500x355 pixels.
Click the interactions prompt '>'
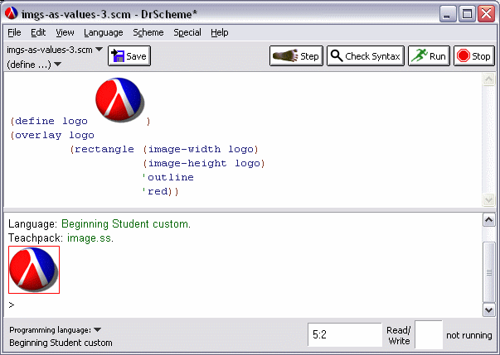[12, 305]
